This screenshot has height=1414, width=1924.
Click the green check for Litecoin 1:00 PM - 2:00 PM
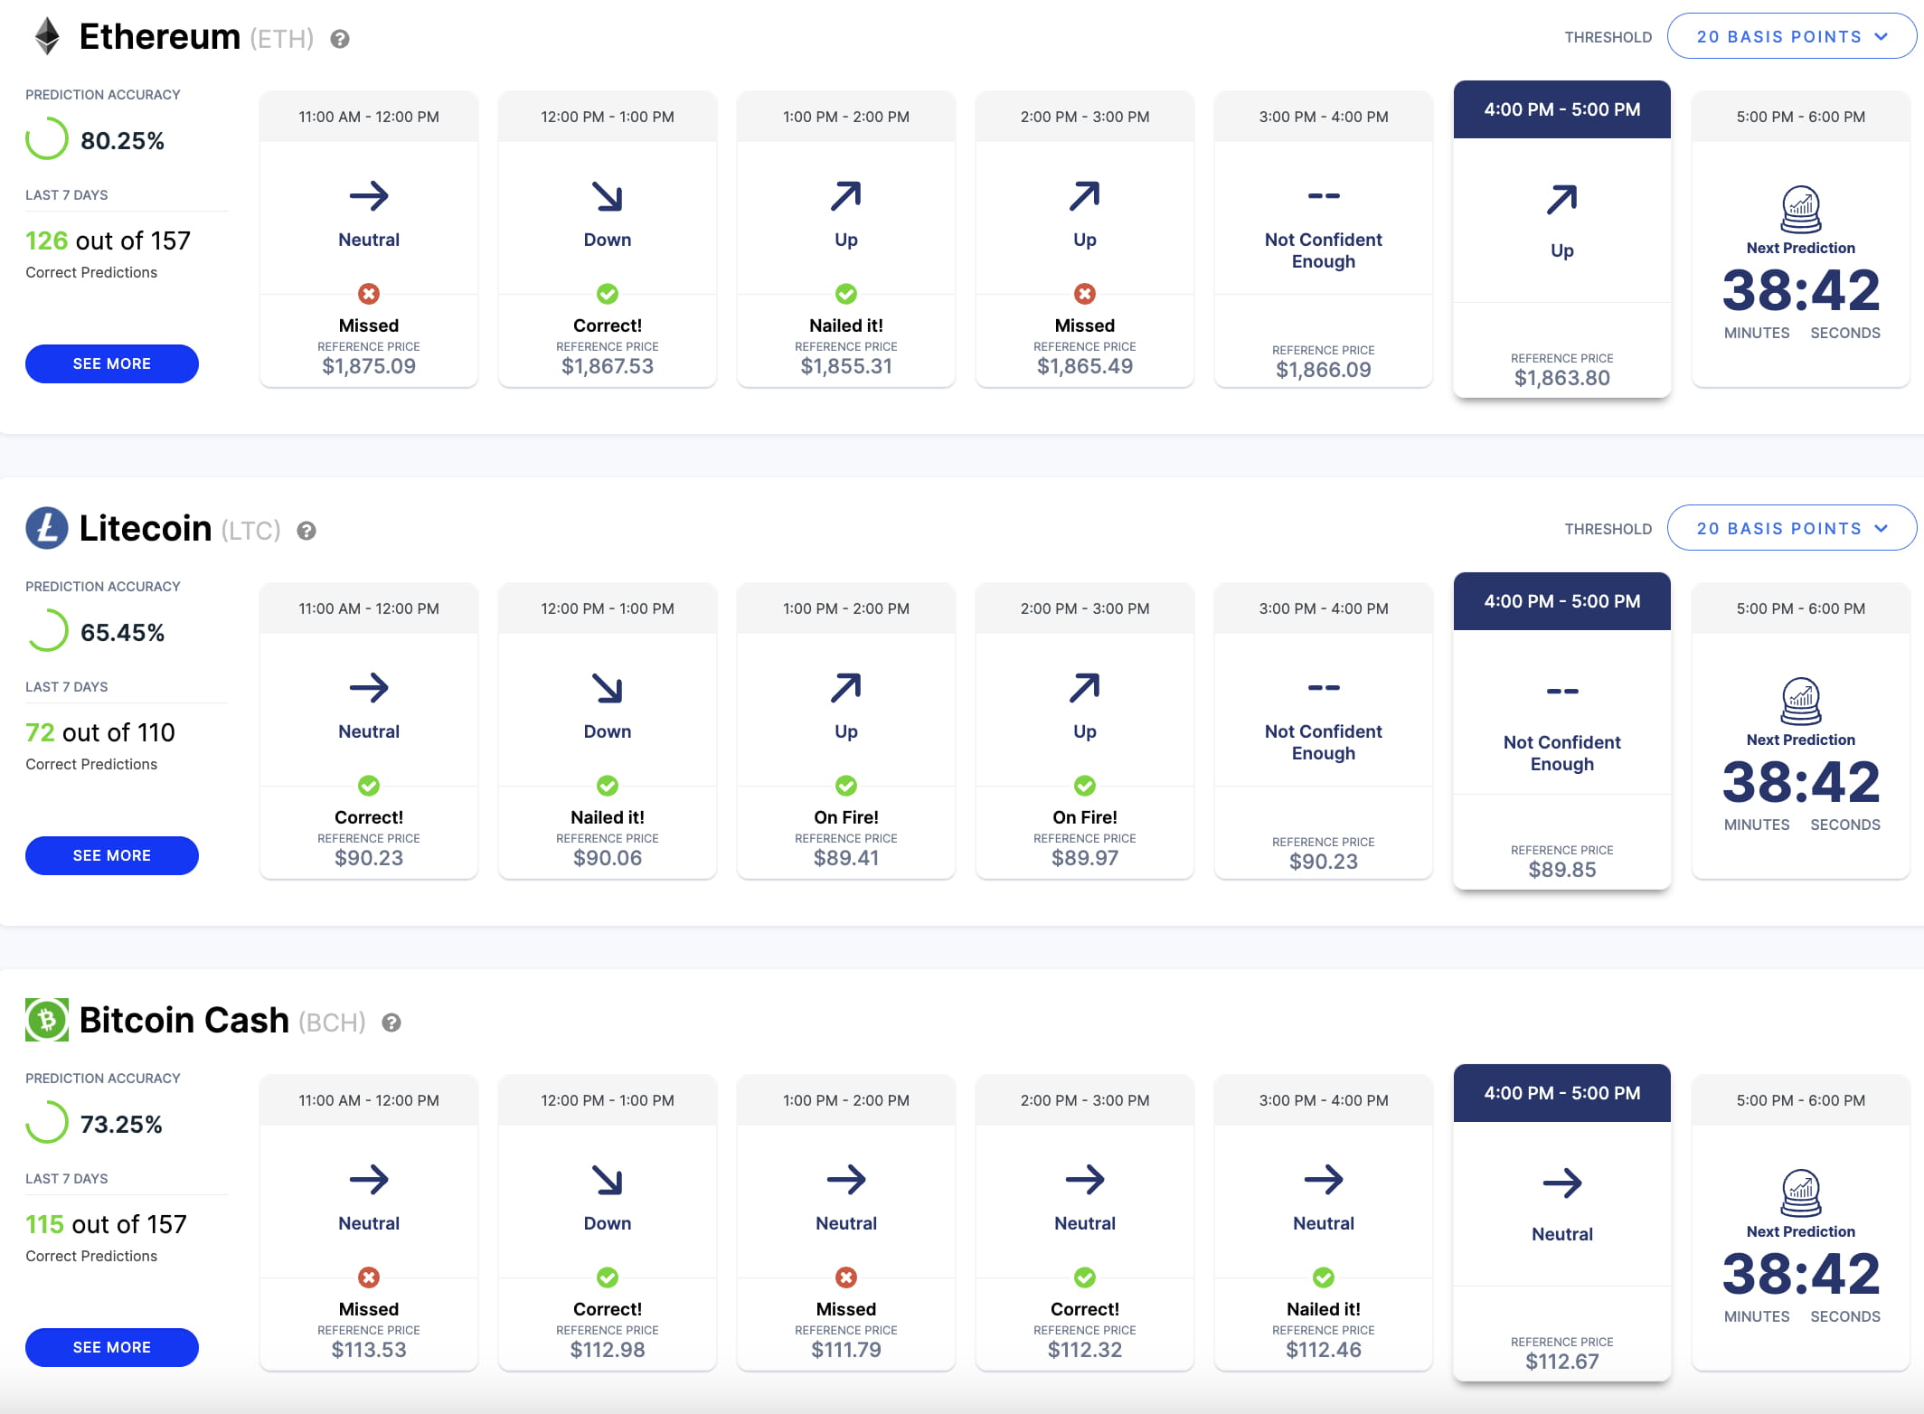[846, 786]
